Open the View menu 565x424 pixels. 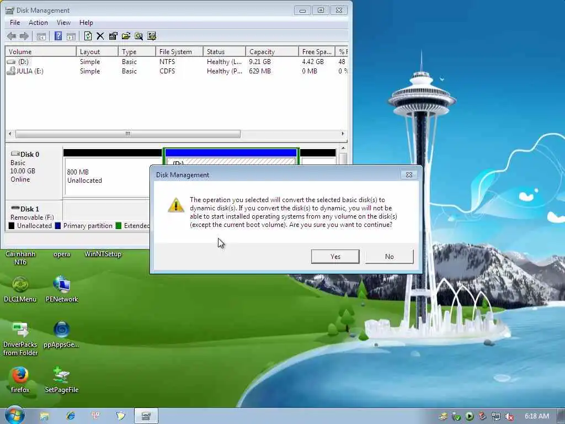pos(63,23)
